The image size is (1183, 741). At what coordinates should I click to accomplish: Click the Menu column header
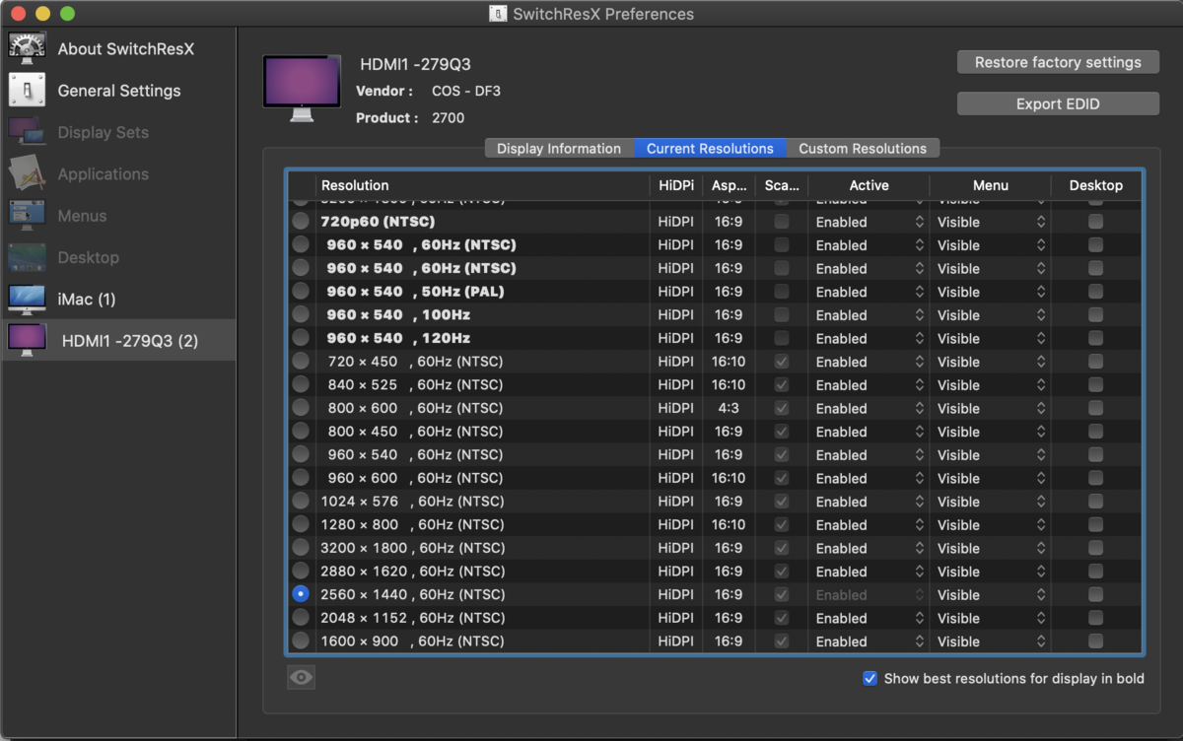click(x=991, y=185)
